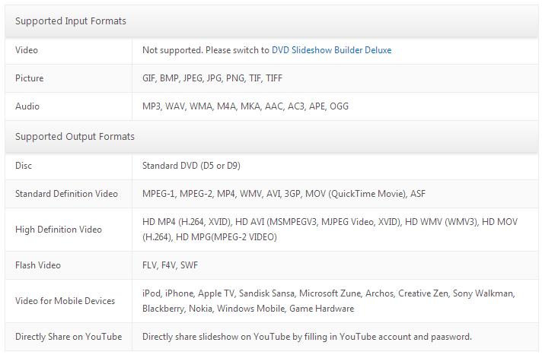
Task: Select the Picture row label
Action: (x=30, y=78)
